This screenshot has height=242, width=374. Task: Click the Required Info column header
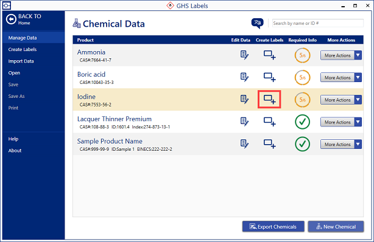tap(302, 40)
